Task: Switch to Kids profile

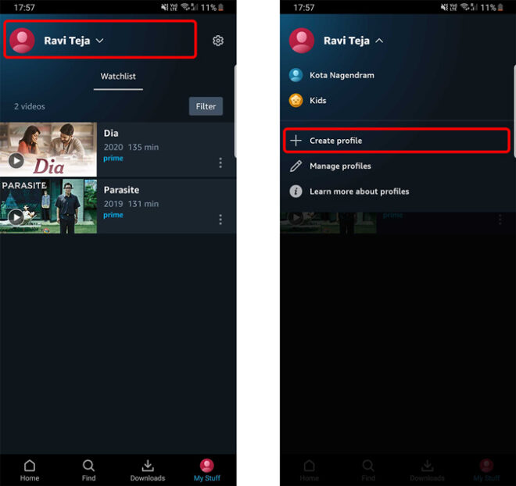Action: tap(318, 101)
